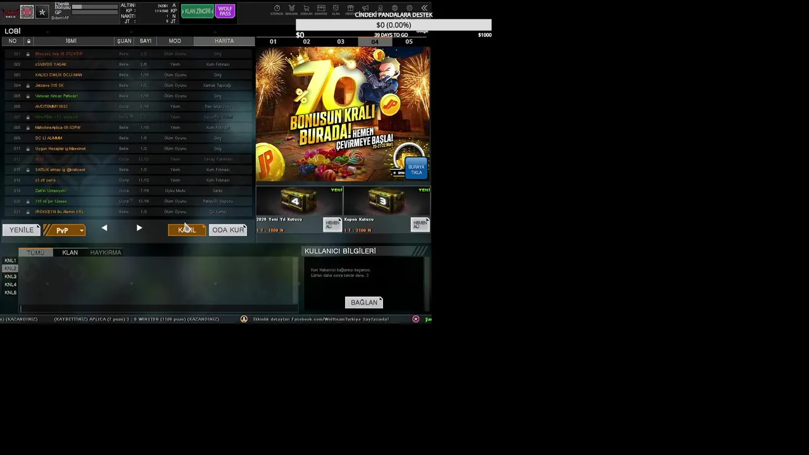The width and height of the screenshot is (809, 455).
Task: Sort rooms by MOD column
Action: (175, 41)
